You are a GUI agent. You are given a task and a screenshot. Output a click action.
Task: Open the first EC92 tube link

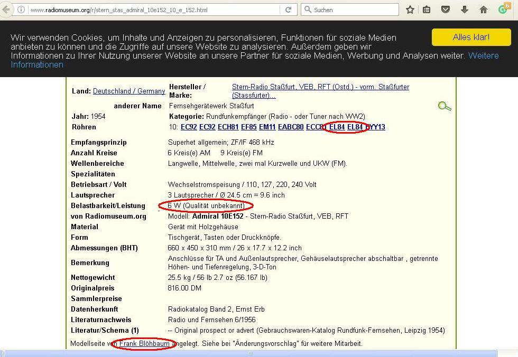[189, 127]
